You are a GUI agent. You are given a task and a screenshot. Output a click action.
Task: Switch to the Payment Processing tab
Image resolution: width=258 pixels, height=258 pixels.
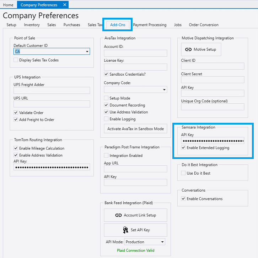click(150, 25)
